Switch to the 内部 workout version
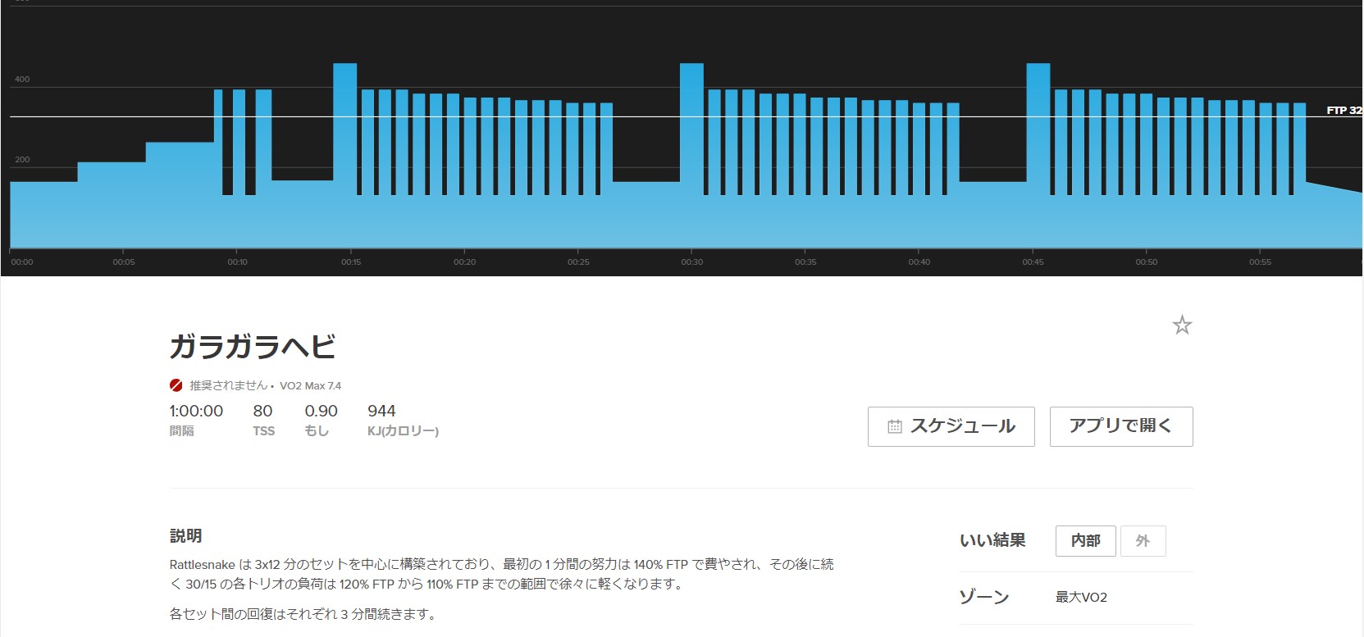Viewport: 1364px width, 637px height. (x=1085, y=541)
